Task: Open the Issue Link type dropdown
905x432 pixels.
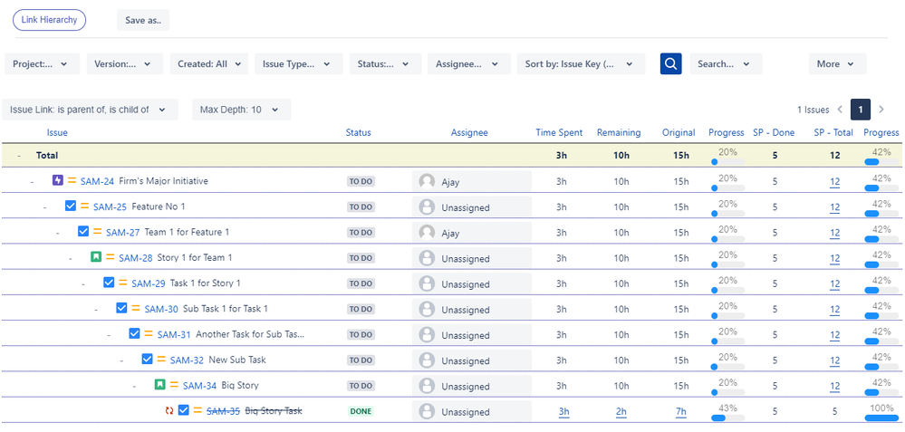Action: pyautogui.click(x=89, y=110)
